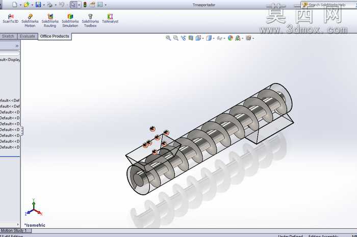Open the Motion Study 1 tab
This screenshot has height=237, width=357.
15,231
